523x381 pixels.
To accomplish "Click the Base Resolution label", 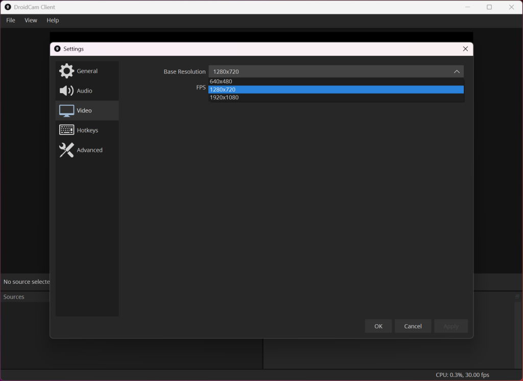I will point(184,72).
